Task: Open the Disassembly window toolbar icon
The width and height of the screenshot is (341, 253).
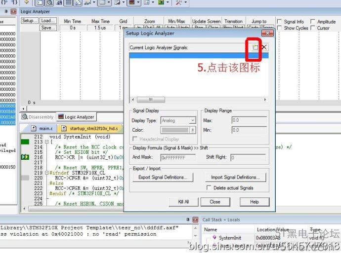Action: click(x=49, y=2)
